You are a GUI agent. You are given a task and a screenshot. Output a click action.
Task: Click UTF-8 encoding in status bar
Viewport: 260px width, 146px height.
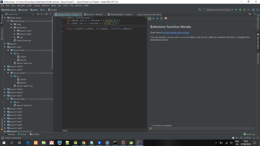click(247, 138)
